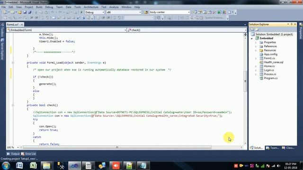Pin Solution Explorer with auto-hide pin icon
Viewport: 303px width, 170px height.
[x=292, y=24]
